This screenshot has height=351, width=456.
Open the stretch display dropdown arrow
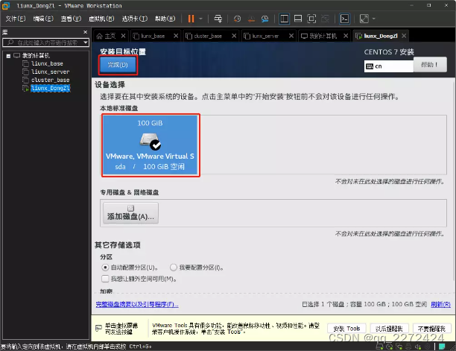tap(374, 19)
